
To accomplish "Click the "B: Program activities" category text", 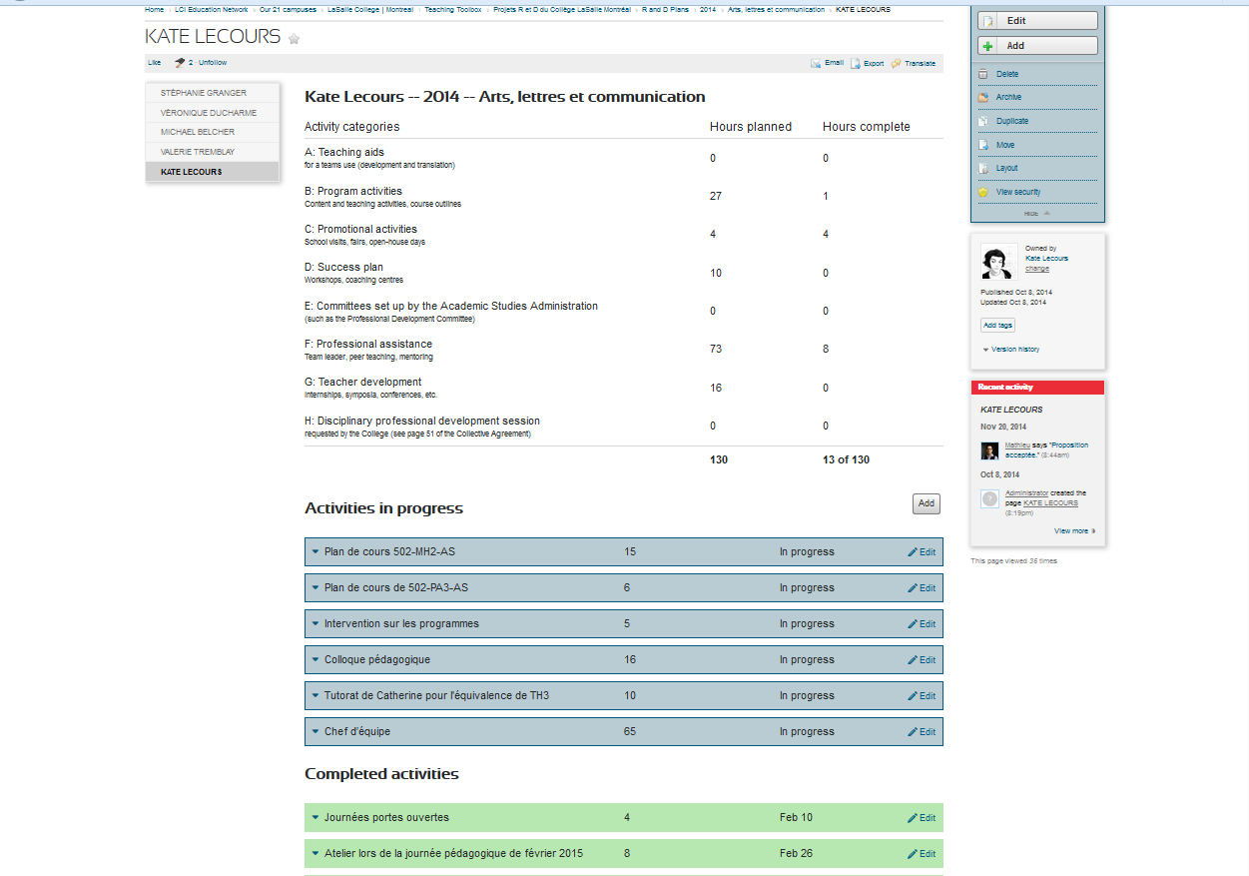I will (353, 191).
